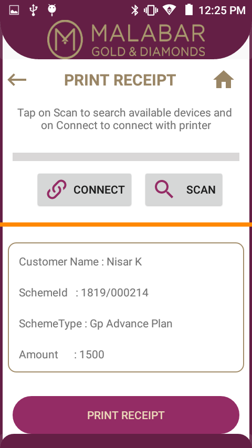Tap the Malabar circular M logo
The image size is (252, 448).
point(65,39)
